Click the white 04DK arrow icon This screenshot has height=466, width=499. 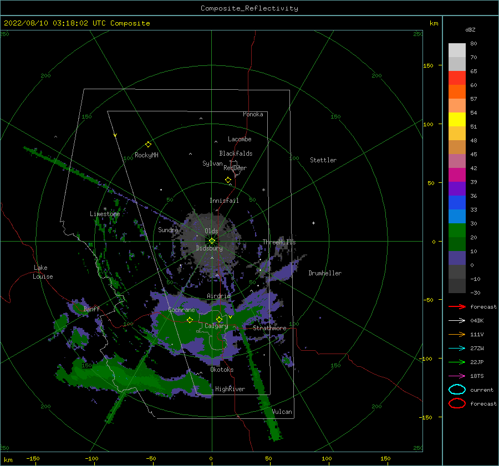(x=457, y=321)
